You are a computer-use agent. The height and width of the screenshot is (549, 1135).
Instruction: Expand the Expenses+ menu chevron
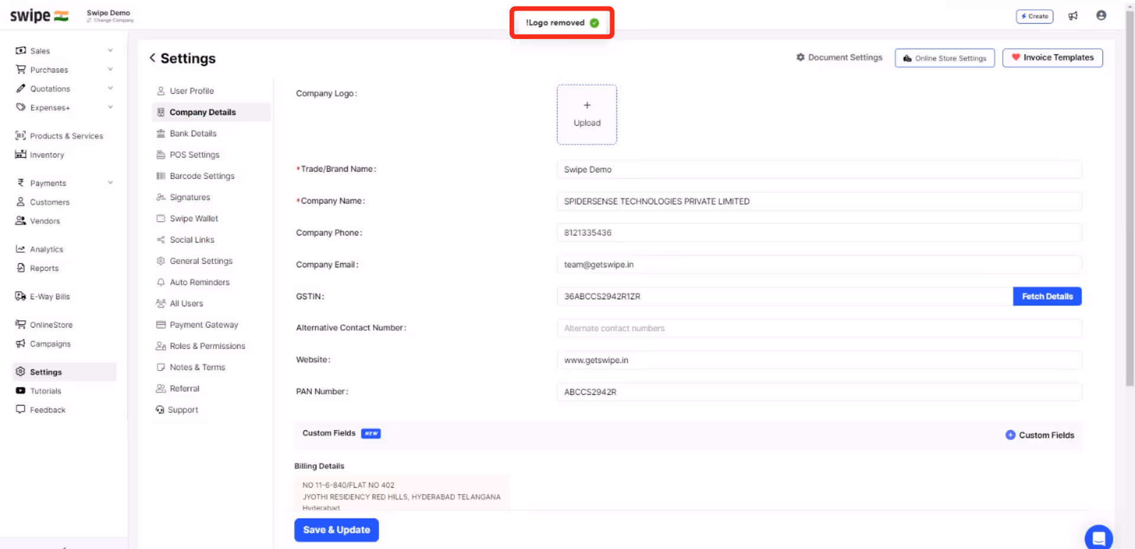tap(110, 107)
